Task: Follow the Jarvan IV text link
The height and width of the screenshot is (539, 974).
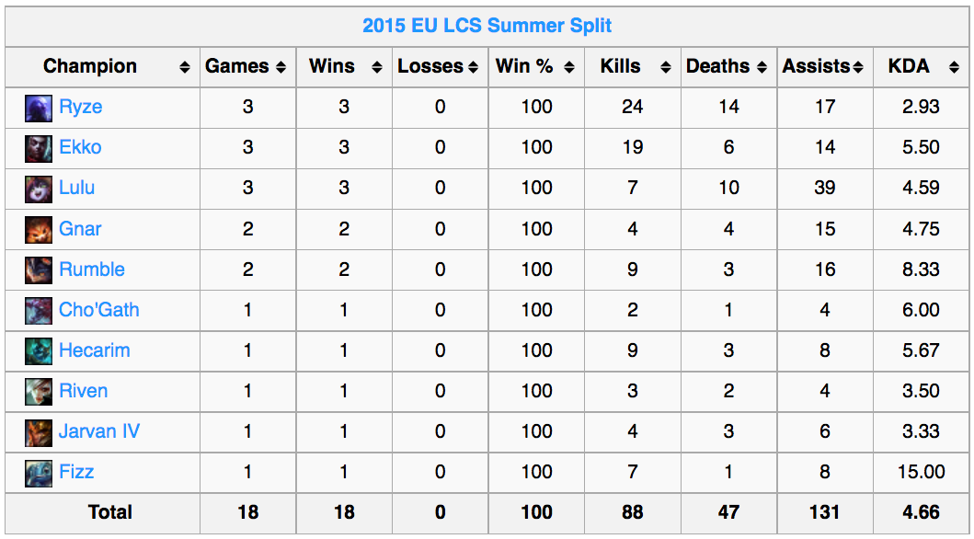Action: click(99, 431)
